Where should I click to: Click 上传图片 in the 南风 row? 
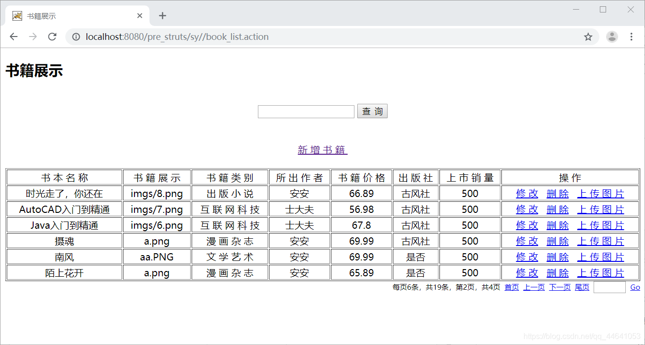[x=601, y=257]
